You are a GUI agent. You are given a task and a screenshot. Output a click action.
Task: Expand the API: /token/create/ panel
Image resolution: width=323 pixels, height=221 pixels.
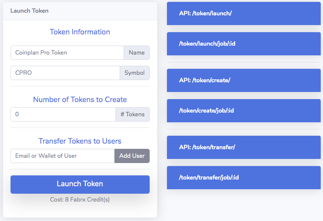click(x=243, y=80)
